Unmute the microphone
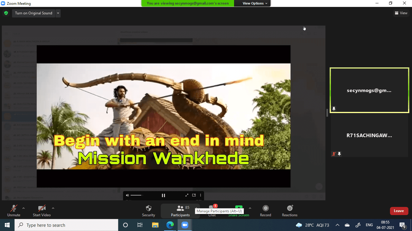Viewport: 412px width, 231px height. (14, 211)
